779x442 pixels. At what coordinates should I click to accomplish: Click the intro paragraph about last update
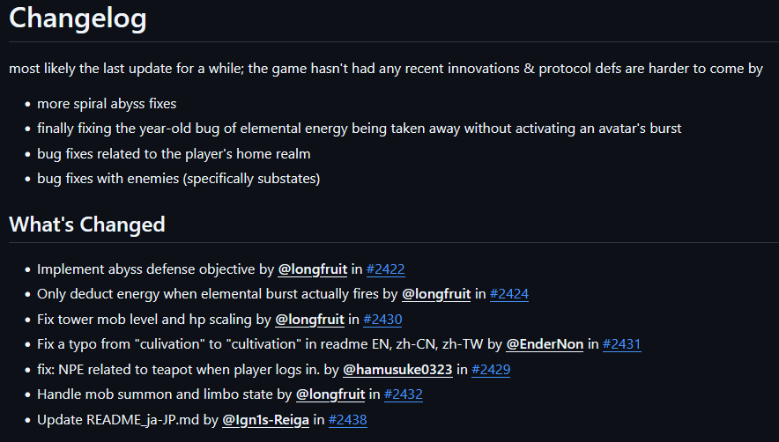[x=386, y=69]
